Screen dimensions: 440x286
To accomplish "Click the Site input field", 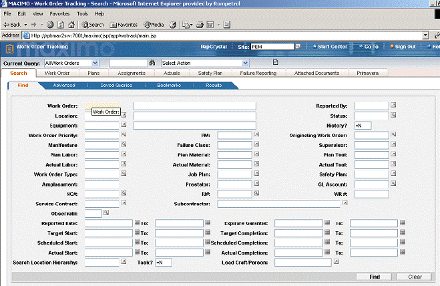I will point(272,47).
